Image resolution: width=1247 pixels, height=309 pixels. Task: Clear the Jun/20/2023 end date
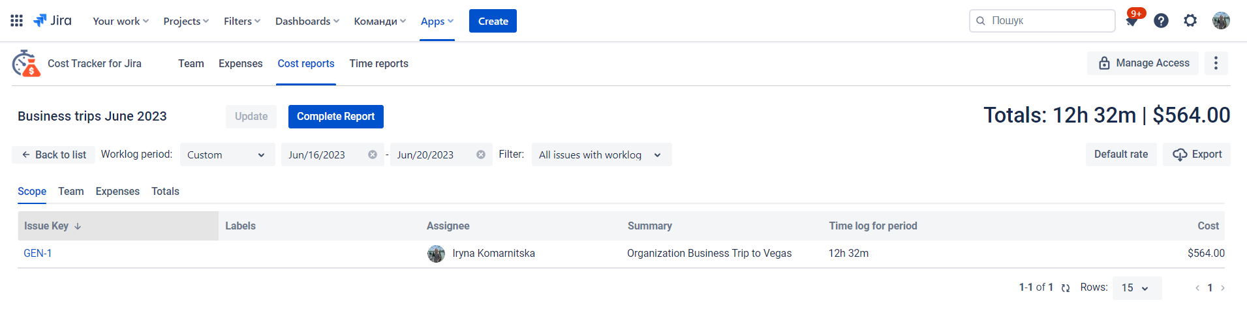[x=481, y=154]
